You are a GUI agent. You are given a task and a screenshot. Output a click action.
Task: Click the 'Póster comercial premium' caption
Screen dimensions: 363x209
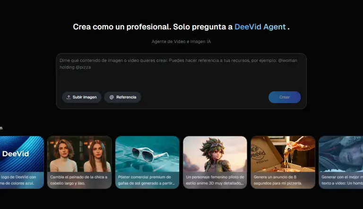pyautogui.click(x=147, y=180)
